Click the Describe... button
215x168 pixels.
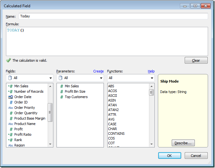[183, 143]
